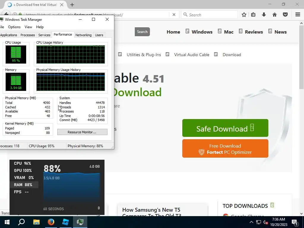Open the Pocket icon in Firefox toolbar
The image size is (304, 228).
click(x=285, y=15)
